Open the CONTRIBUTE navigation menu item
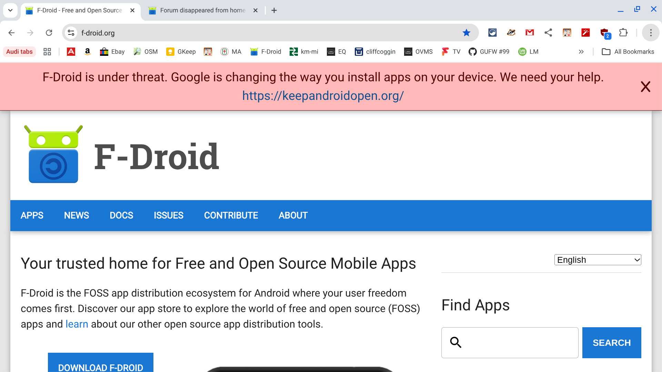 tap(231, 216)
